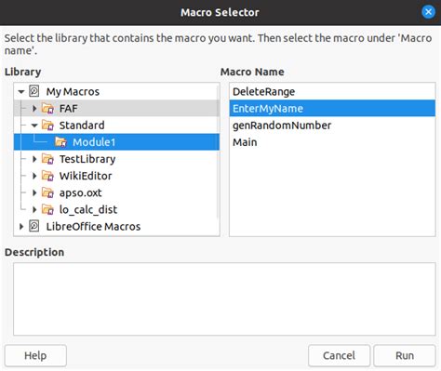Image resolution: width=441 pixels, height=371 pixels.
Task: Select the FAF library label
Action: [x=69, y=109]
